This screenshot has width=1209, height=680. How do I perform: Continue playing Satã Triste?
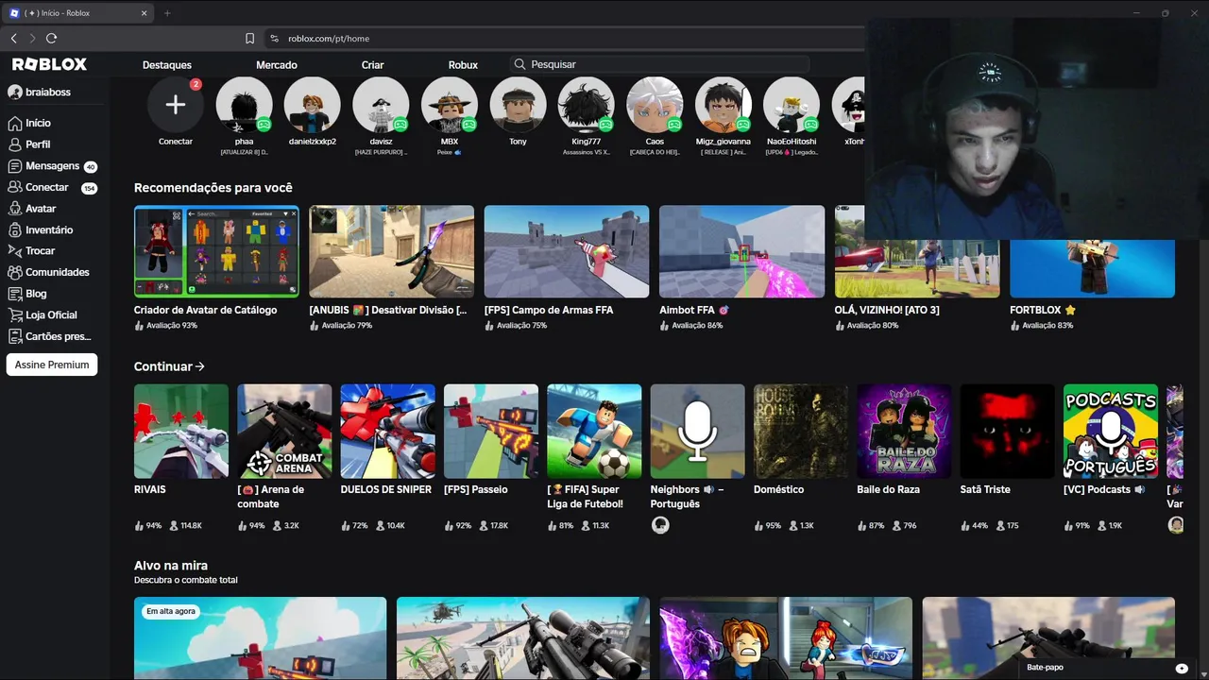(1008, 431)
